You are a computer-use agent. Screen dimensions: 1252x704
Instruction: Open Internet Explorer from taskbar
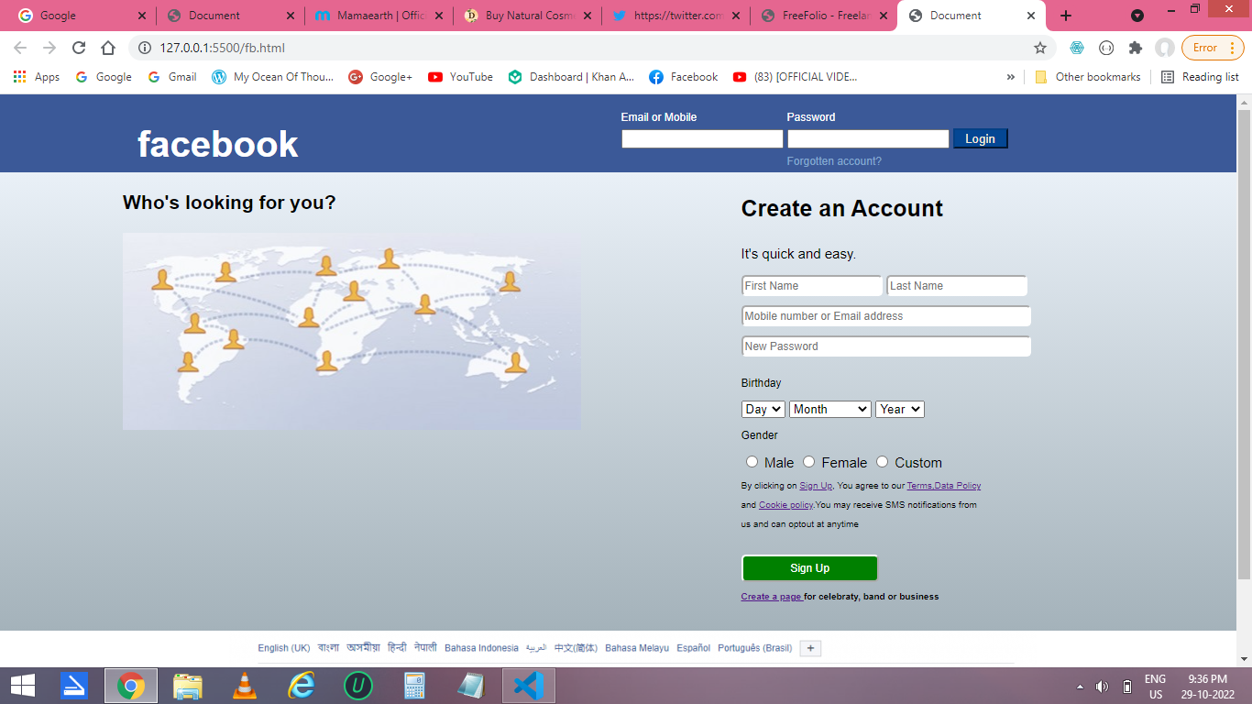pos(302,686)
